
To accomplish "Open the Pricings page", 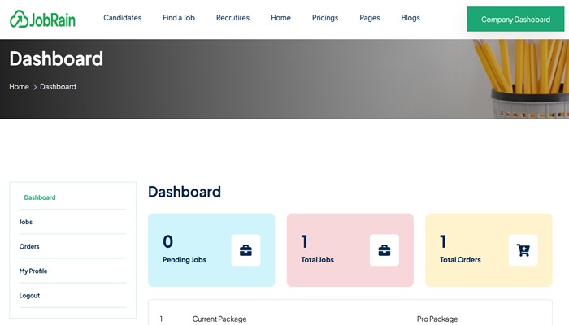I will [x=325, y=18].
